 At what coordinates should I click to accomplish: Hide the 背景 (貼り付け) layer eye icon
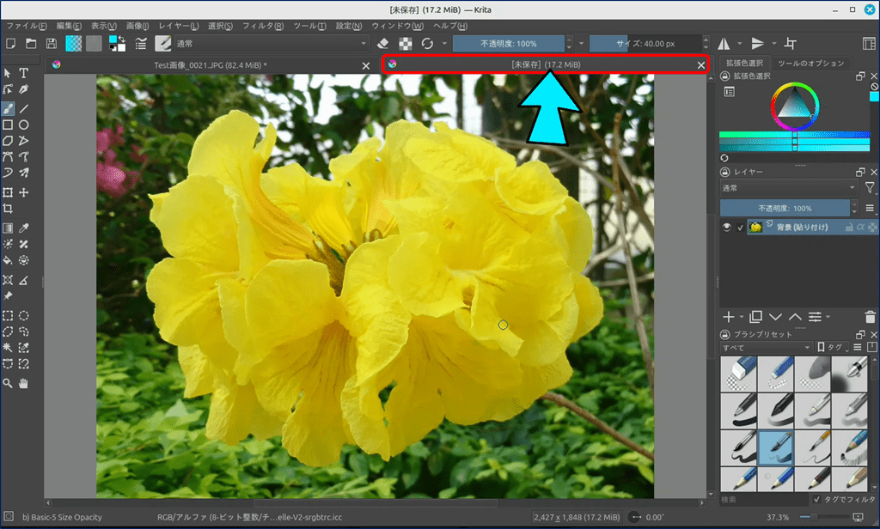[x=727, y=227]
